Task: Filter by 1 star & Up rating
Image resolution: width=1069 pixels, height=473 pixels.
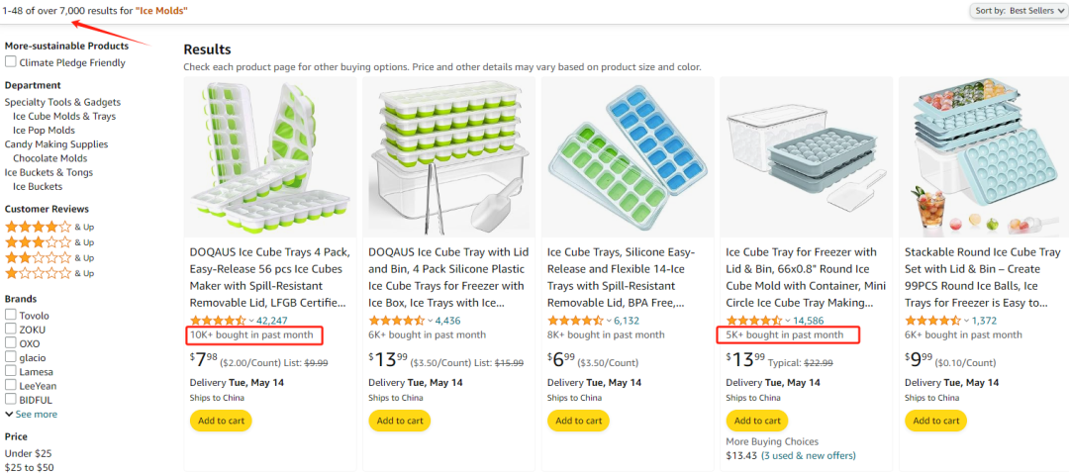Action: (x=49, y=273)
